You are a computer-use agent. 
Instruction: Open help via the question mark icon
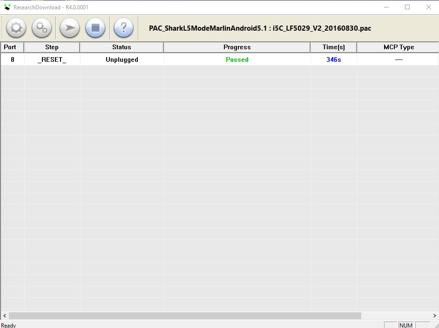click(123, 28)
